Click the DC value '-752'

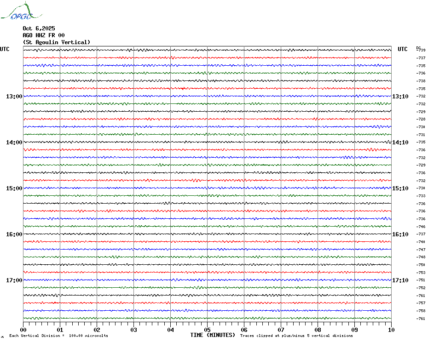421,288
